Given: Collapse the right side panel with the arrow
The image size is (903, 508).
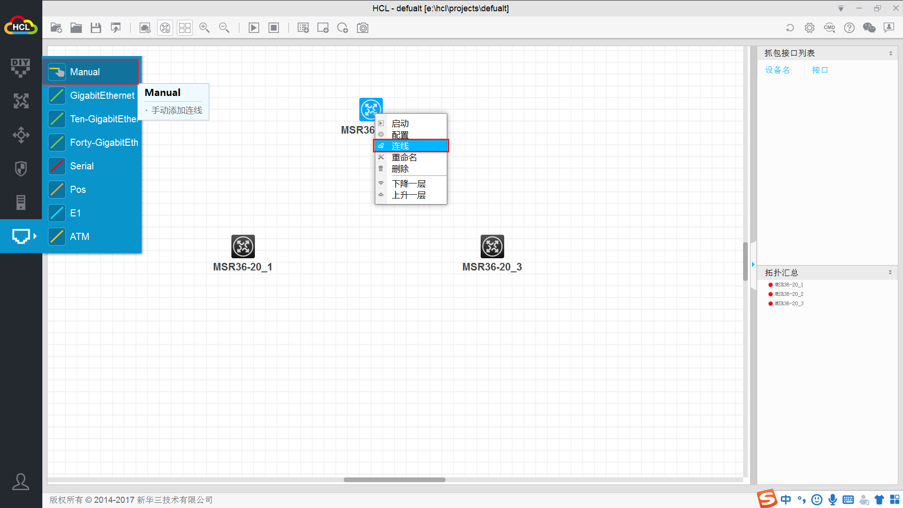Looking at the screenshot, I should (753, 264).
